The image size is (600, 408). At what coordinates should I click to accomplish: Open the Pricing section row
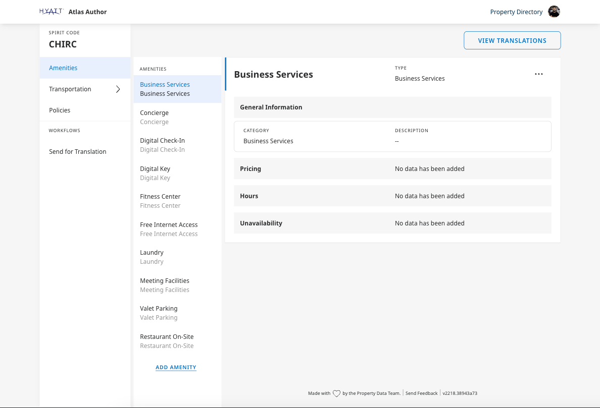click(392, 169)
